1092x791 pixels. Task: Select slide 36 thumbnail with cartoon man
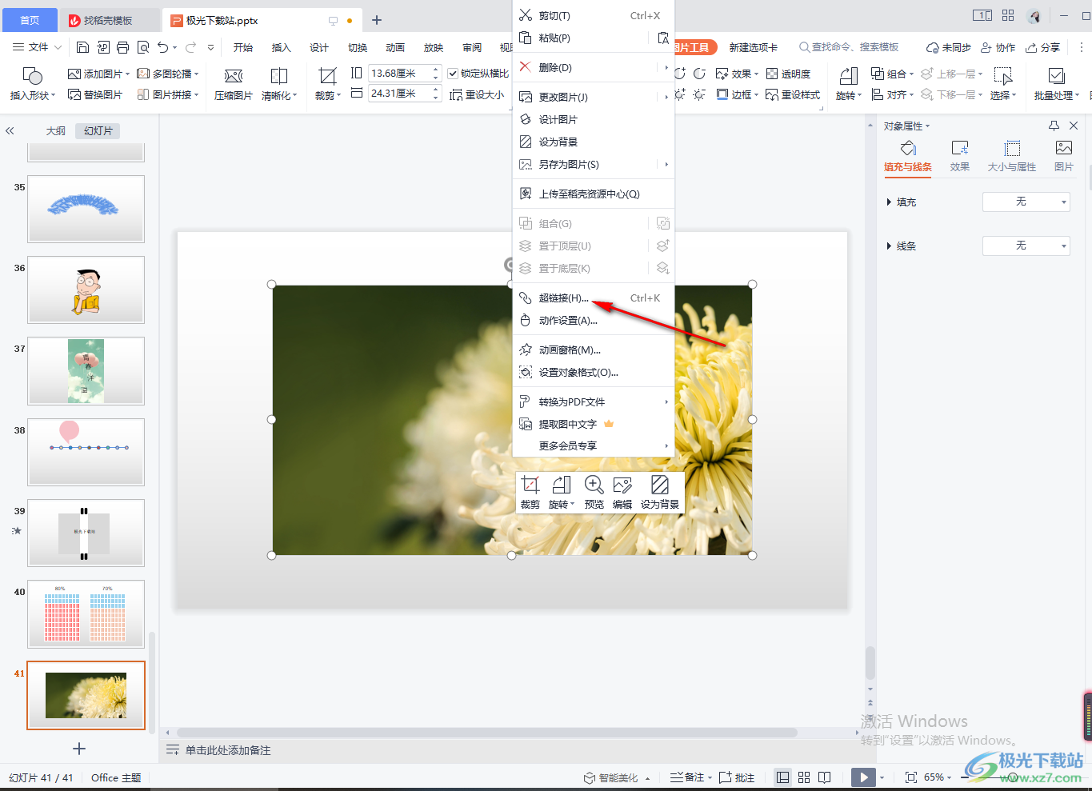coord(86,290)
